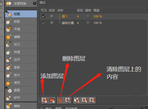Screen dimensions: 148x109
Task: Select the 蜡雕 (Wax) sculpt brush
Action: (21, 37)
